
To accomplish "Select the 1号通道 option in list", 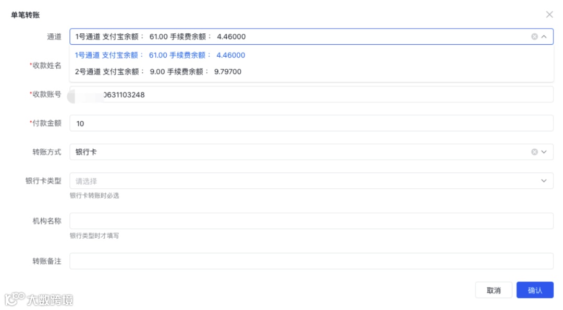I will [311, 55].
